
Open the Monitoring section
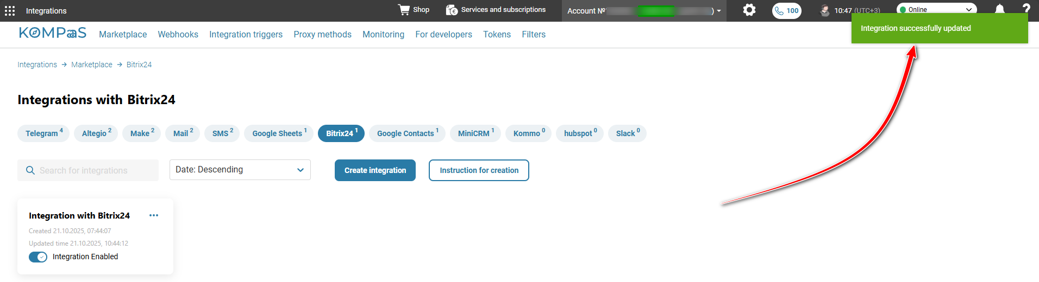[384, 34]
